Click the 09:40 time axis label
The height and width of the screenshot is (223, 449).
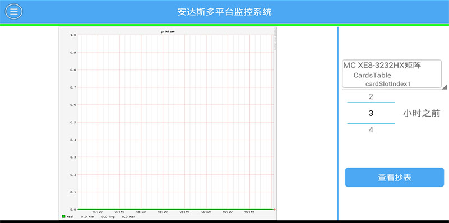point(249,212)
